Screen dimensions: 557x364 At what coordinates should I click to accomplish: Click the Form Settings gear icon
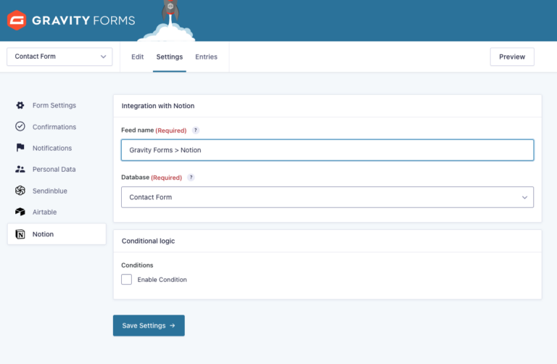point(20,105)
